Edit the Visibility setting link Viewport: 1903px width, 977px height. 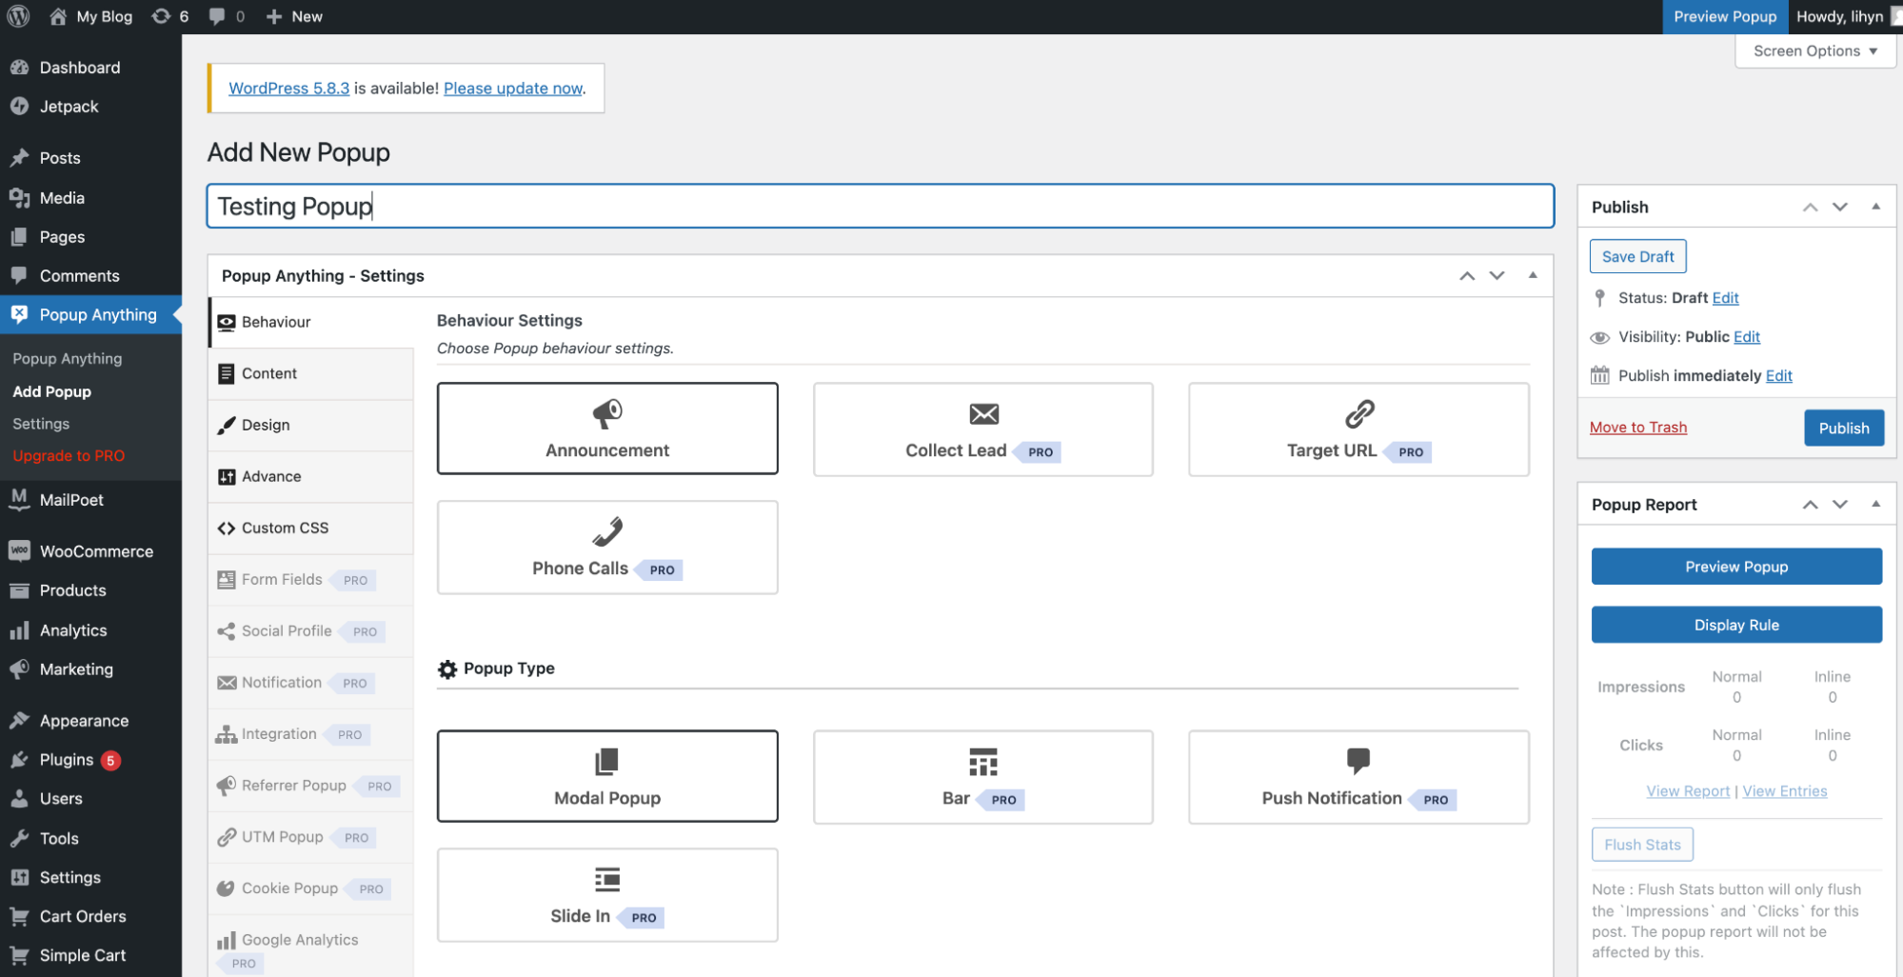1747,337
